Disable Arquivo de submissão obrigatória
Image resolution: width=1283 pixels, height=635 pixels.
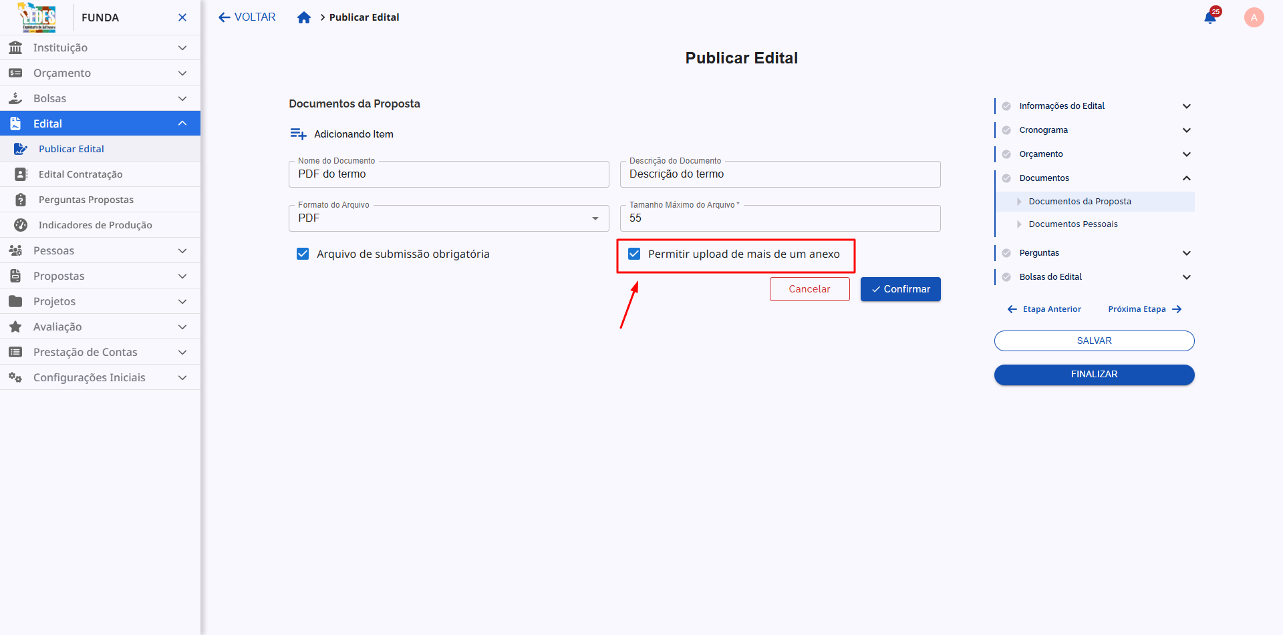[x=303, y=254]
